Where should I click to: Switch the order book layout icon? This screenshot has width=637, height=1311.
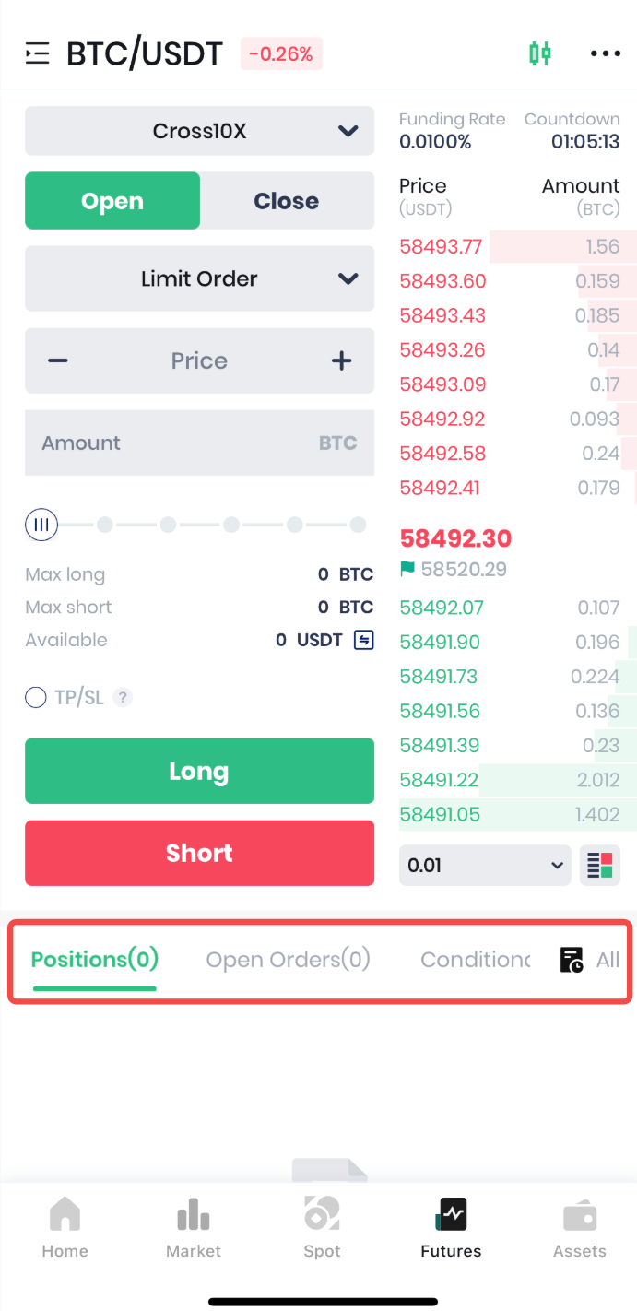(x=599, y=865)
